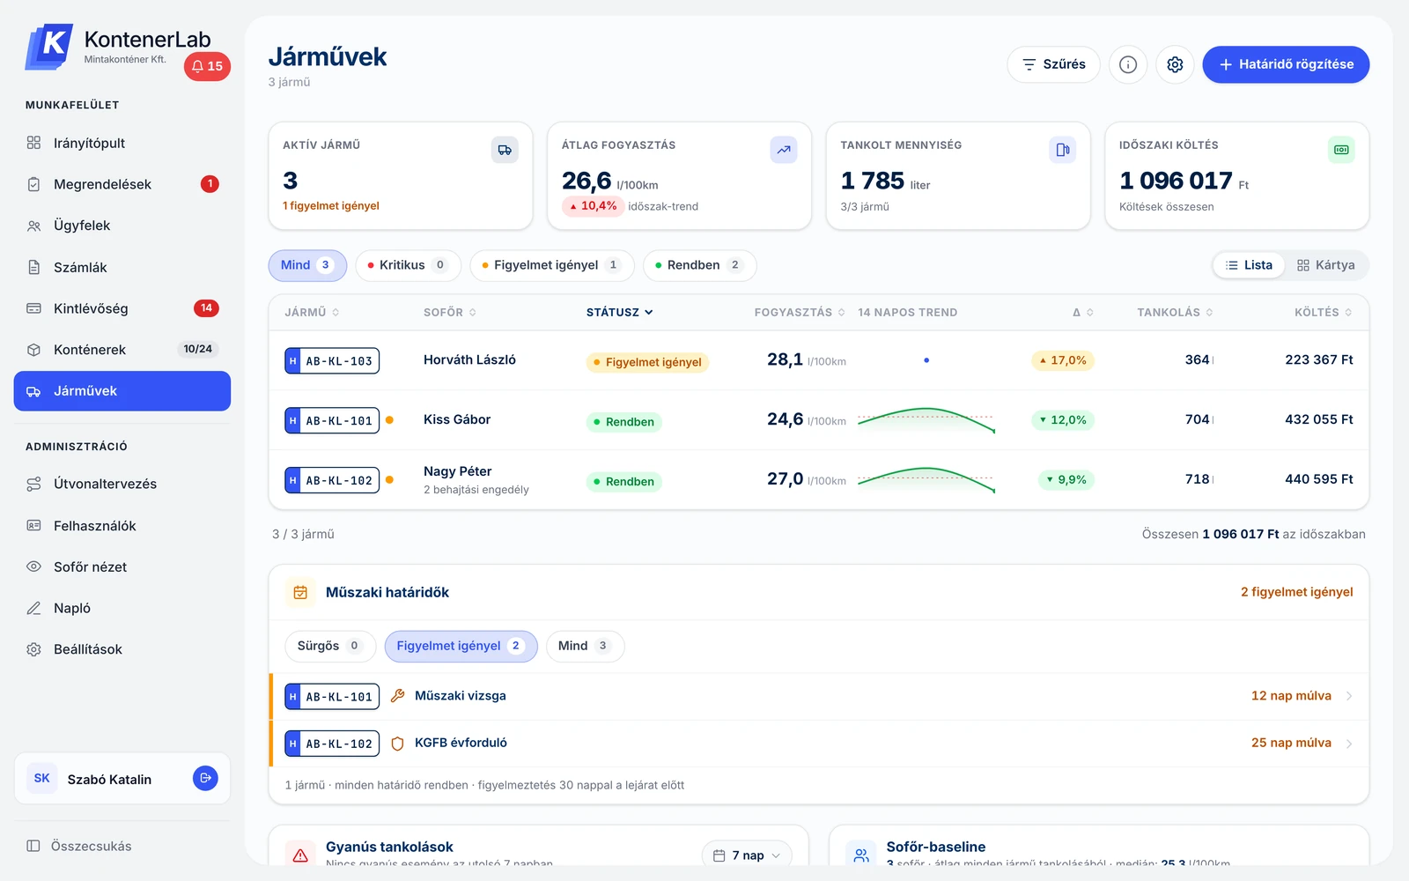The image size is (1409, 881).
Task: Open the 7 nap period dropdown
Action: 747,855
